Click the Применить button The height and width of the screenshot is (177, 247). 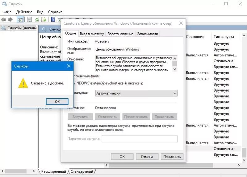tap(172, 157)
